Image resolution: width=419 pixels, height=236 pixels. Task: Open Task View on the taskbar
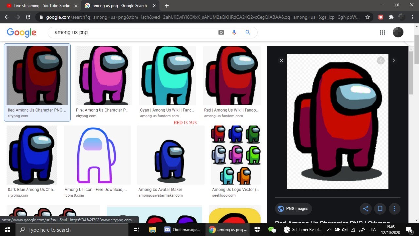(137, 230)
